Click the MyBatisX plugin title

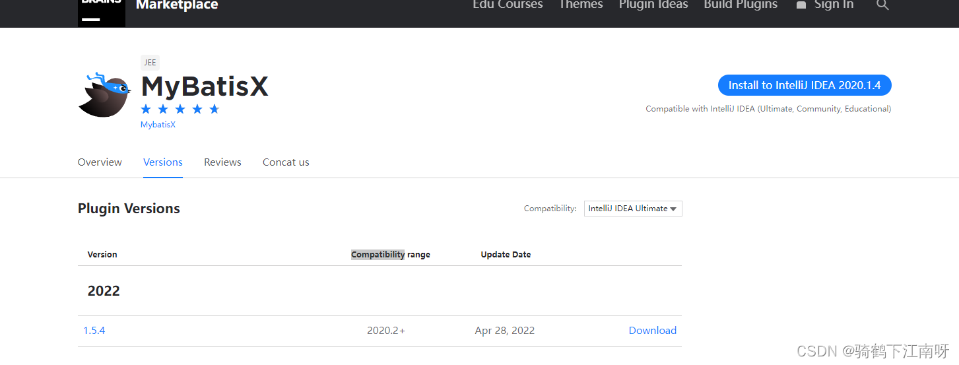click(x=205, y=86)
